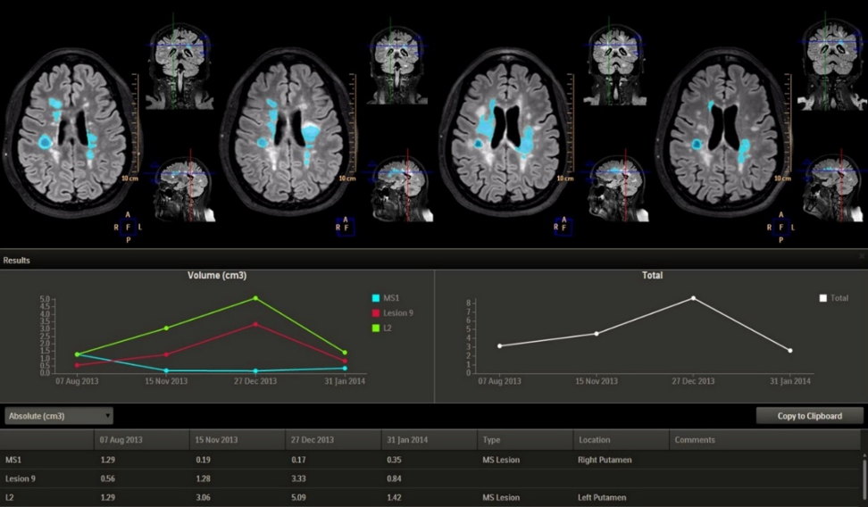This screenshot has width=868, height=507.
Task: Click the orientation cube in the rightmost scan
Action: (x=780, y=227)
